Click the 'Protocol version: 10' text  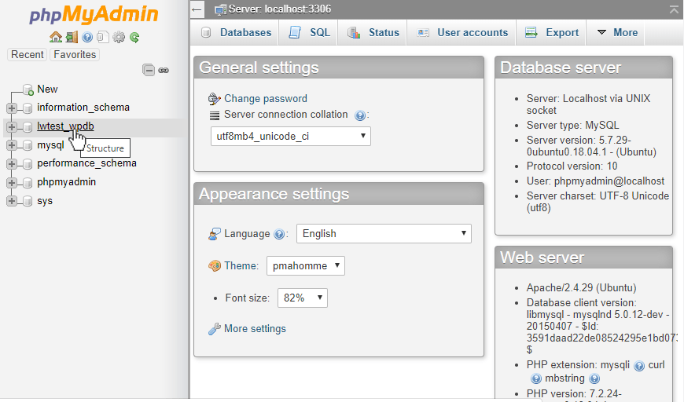coord(572,166)
